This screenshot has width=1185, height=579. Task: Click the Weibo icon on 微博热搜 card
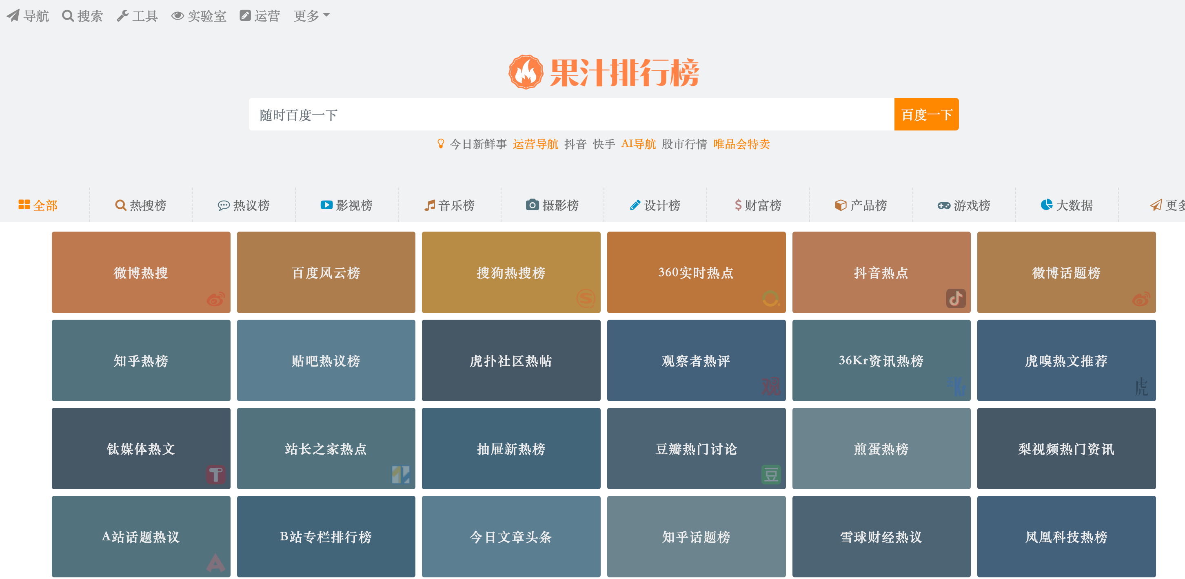point(215,299)
